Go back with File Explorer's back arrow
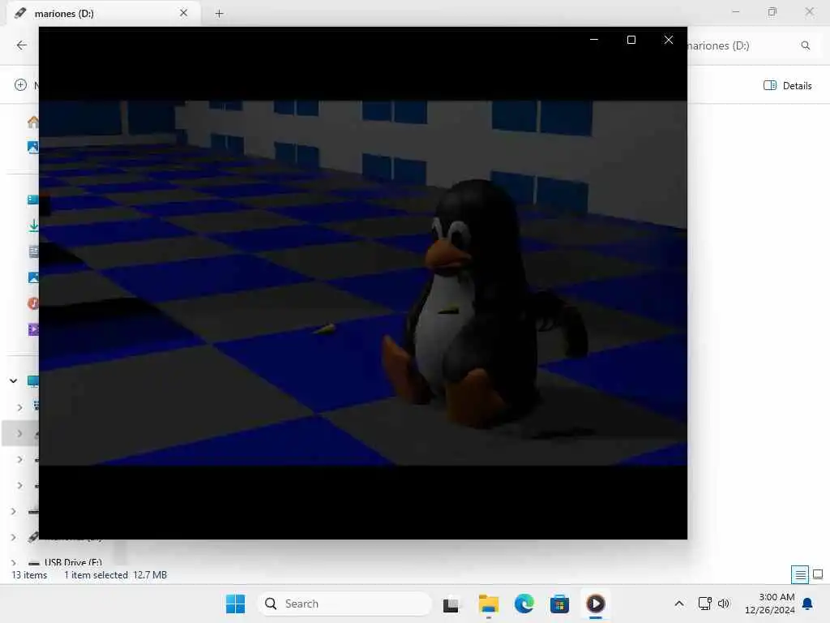The height and width of the screenshot is (623, 830). (x=22, y=45)
